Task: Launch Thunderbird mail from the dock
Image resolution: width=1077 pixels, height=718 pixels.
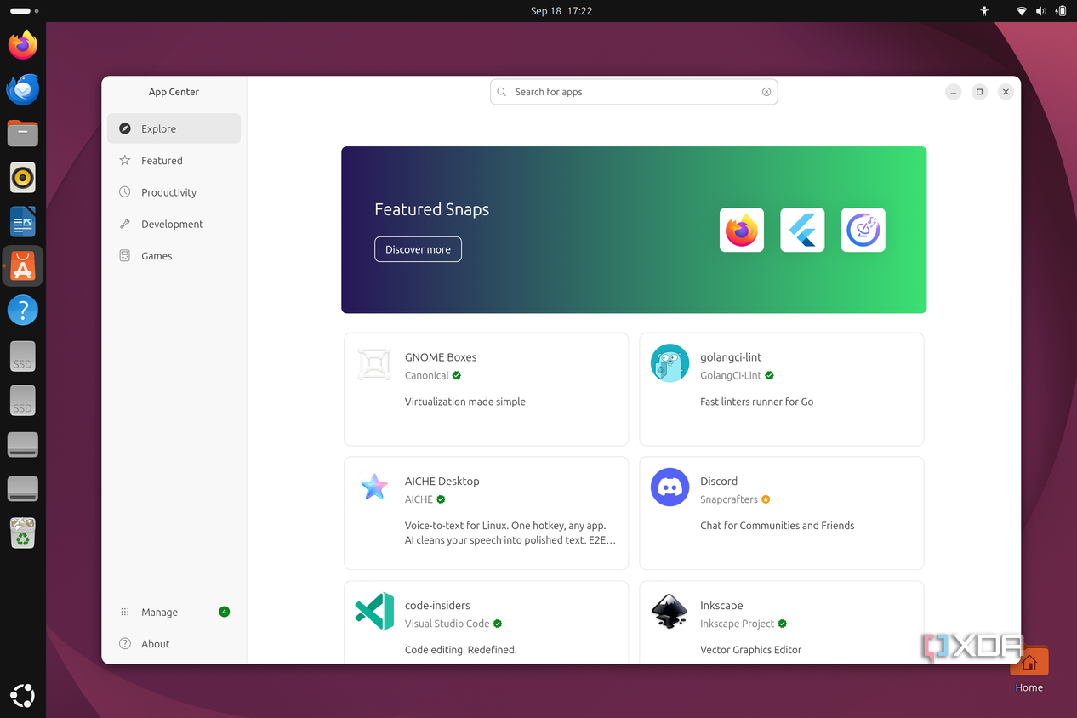Action: click(x=23, y=89)
